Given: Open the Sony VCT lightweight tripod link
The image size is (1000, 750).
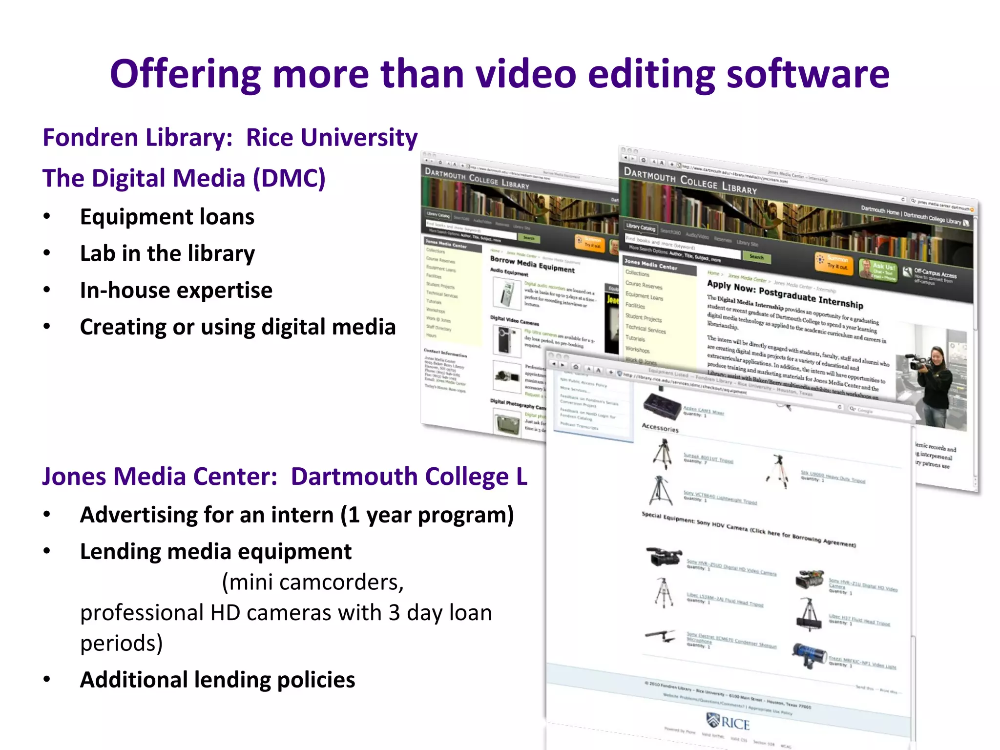Looking at the screenshot, I should coord(720,498).
